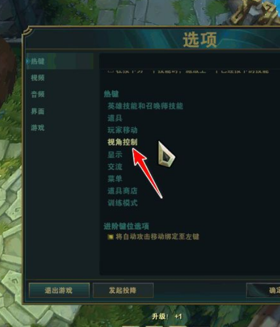This screenshot has width=280, height=327.
Task: Expand the 交流 hotkey section
Action: [x=115, y=167]
